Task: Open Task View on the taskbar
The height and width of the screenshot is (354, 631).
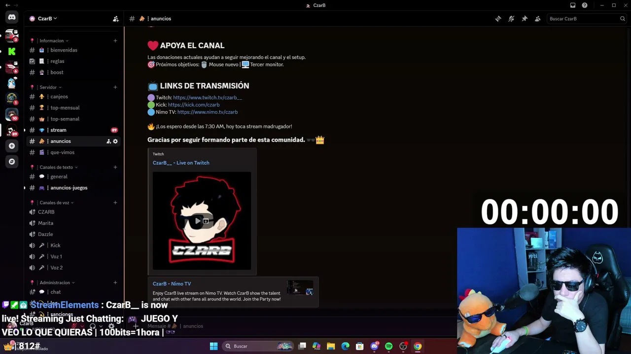Action: coord(302,346)
